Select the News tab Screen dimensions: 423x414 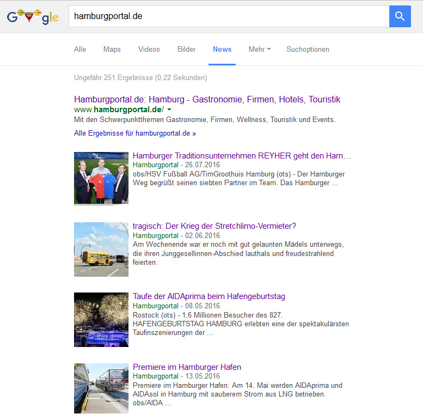click(x=222, y=50)
